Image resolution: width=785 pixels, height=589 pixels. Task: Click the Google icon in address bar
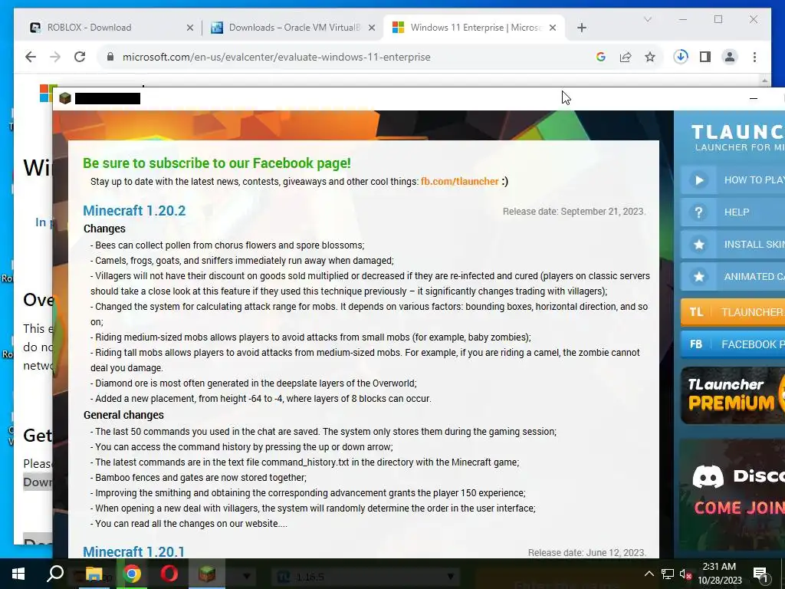[x=601, y=57]
